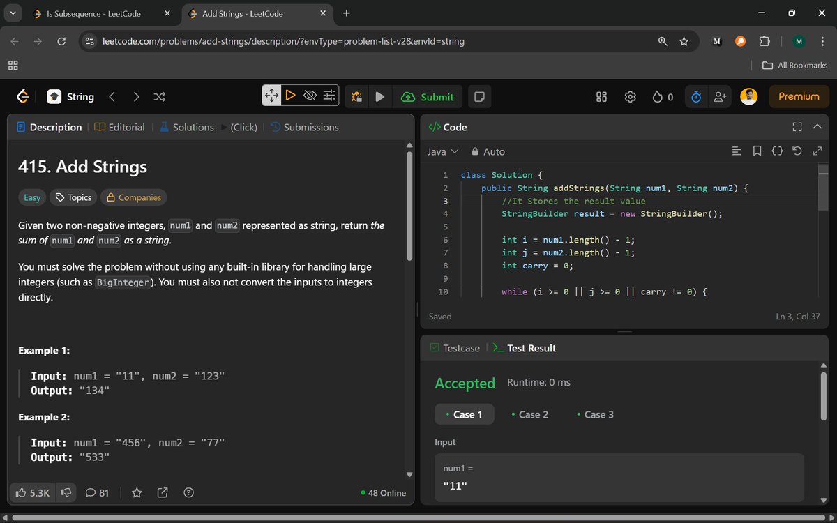Open the 81 comments

coord(97,493)
